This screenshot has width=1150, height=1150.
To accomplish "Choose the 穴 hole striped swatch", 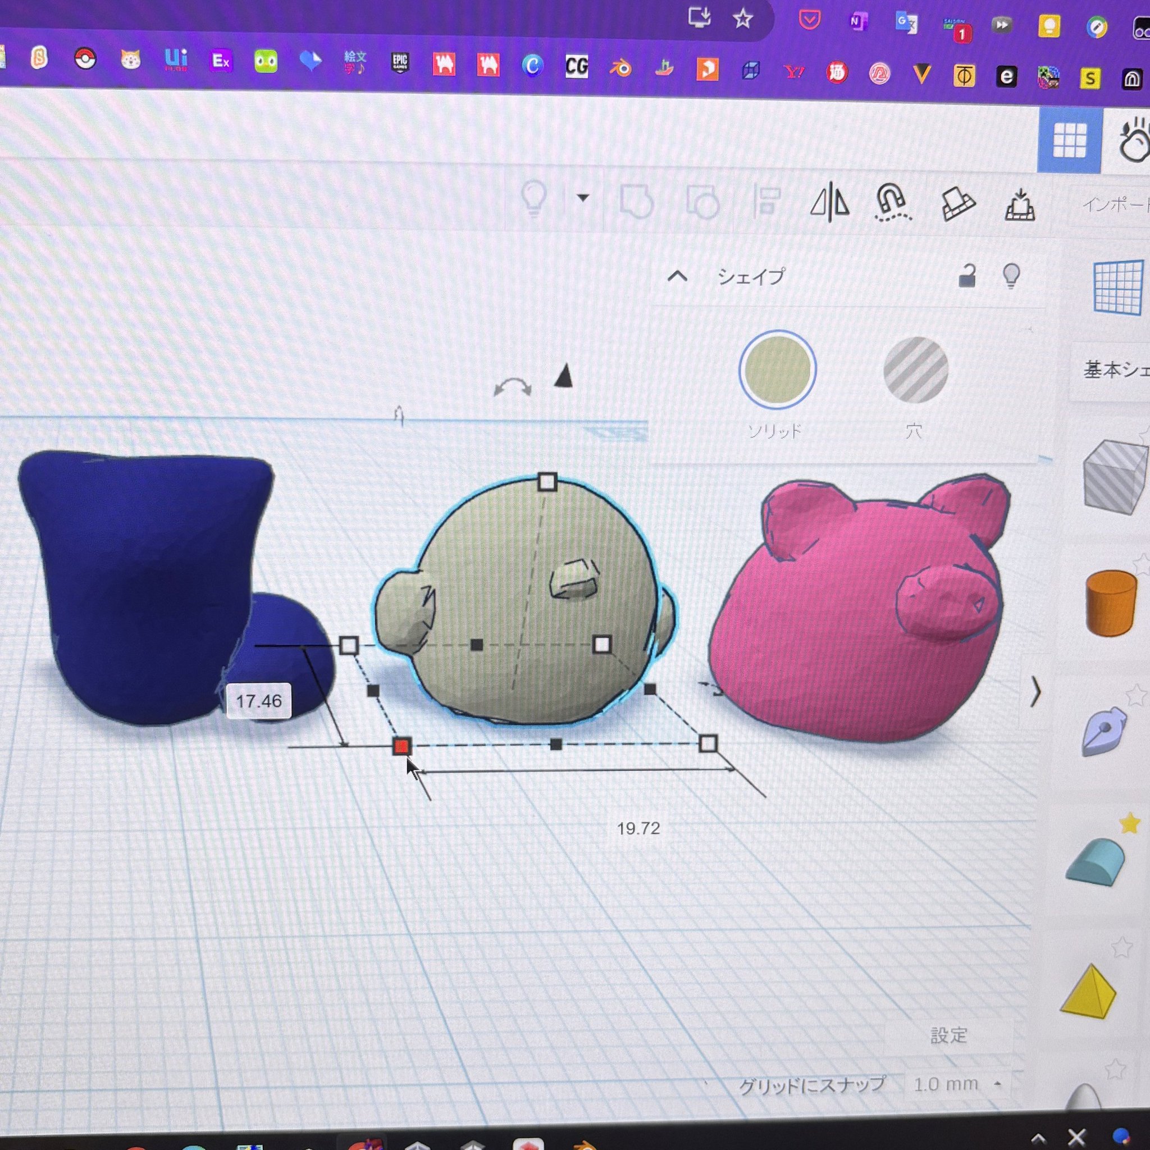I will click(915, 370).
